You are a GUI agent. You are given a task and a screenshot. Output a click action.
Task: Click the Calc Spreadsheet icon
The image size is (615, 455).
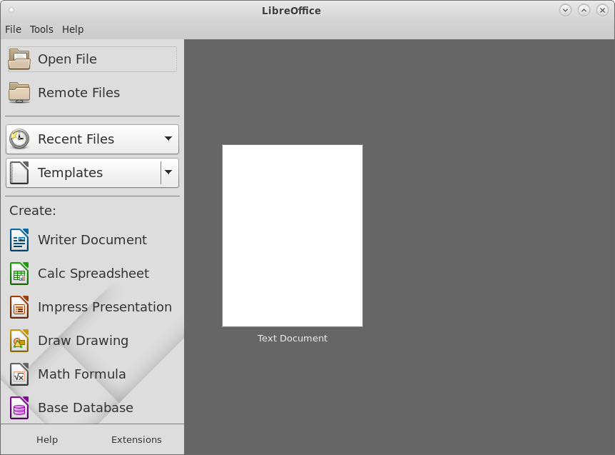(19, 274)
